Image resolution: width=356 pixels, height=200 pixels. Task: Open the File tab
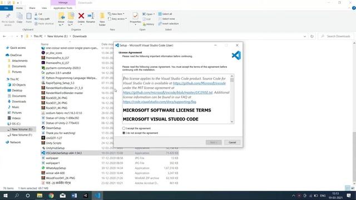point(6,8)
